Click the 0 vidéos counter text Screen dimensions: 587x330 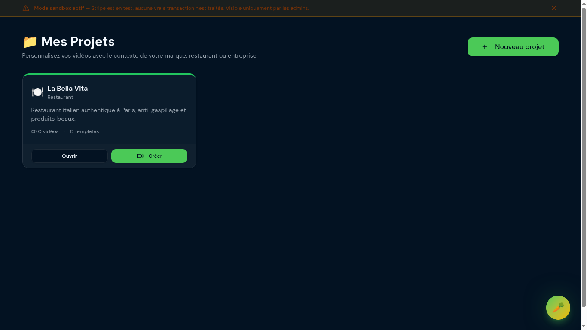pyautogui.click(x=48, y=131)
